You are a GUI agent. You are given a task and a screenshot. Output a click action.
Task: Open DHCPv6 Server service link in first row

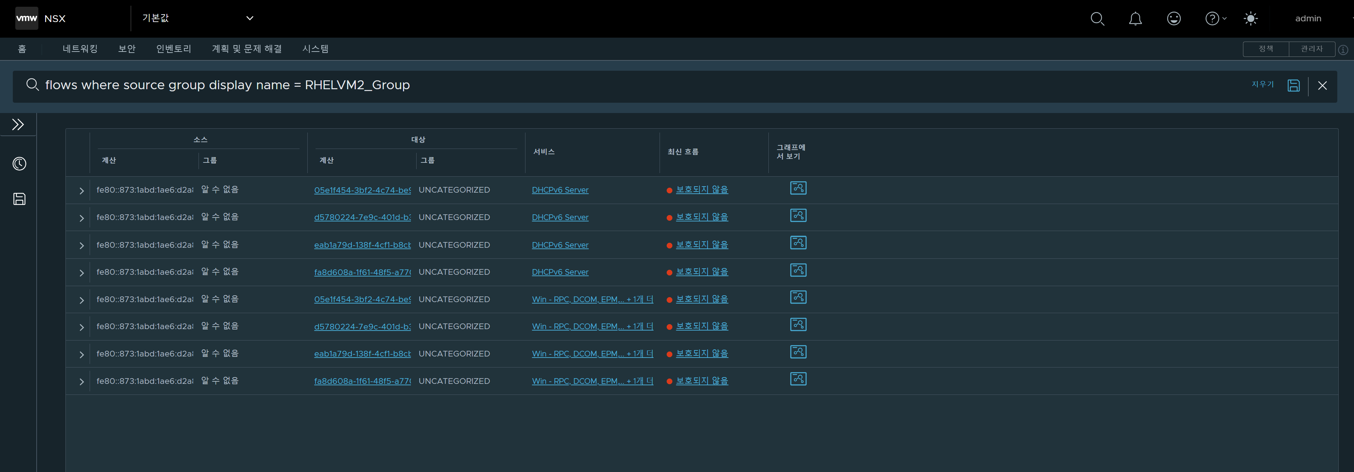point(560,190)
